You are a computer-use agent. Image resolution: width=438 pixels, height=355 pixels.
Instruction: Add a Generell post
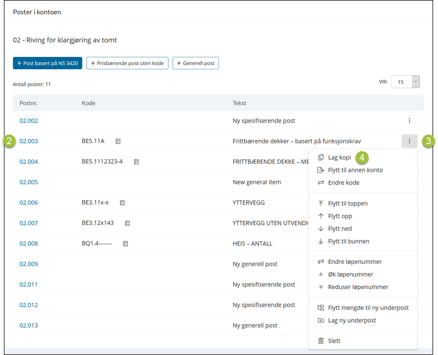point(196,63)
